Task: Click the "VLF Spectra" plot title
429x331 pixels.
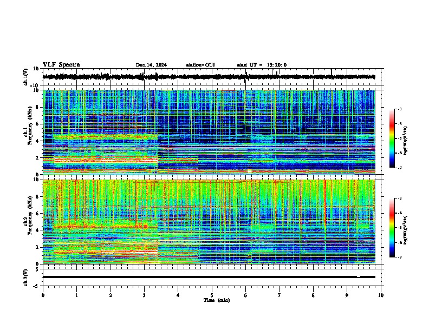Action: 61,65
